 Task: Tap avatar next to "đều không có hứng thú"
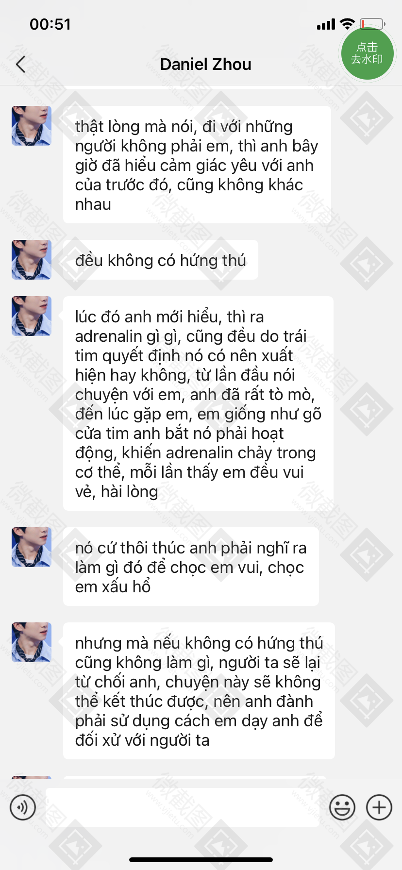point(32,260)
